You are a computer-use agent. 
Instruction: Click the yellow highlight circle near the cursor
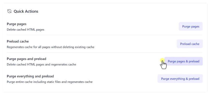pyautogui.click(x=162, y=60)
